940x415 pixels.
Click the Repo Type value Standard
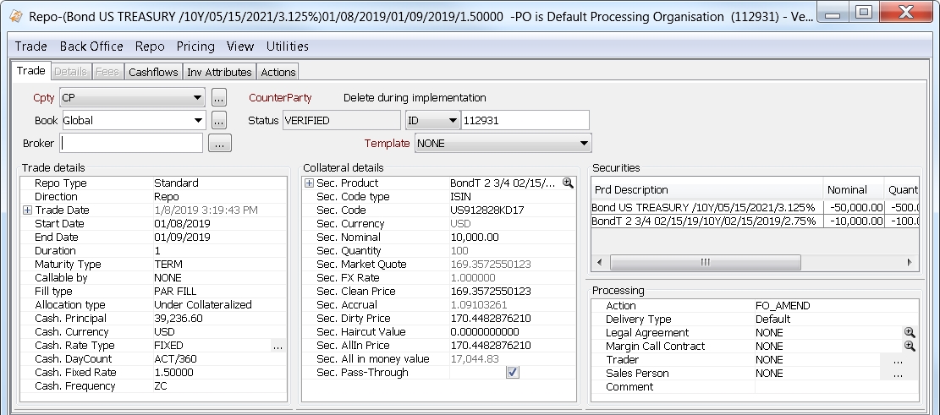pos(176,183)
